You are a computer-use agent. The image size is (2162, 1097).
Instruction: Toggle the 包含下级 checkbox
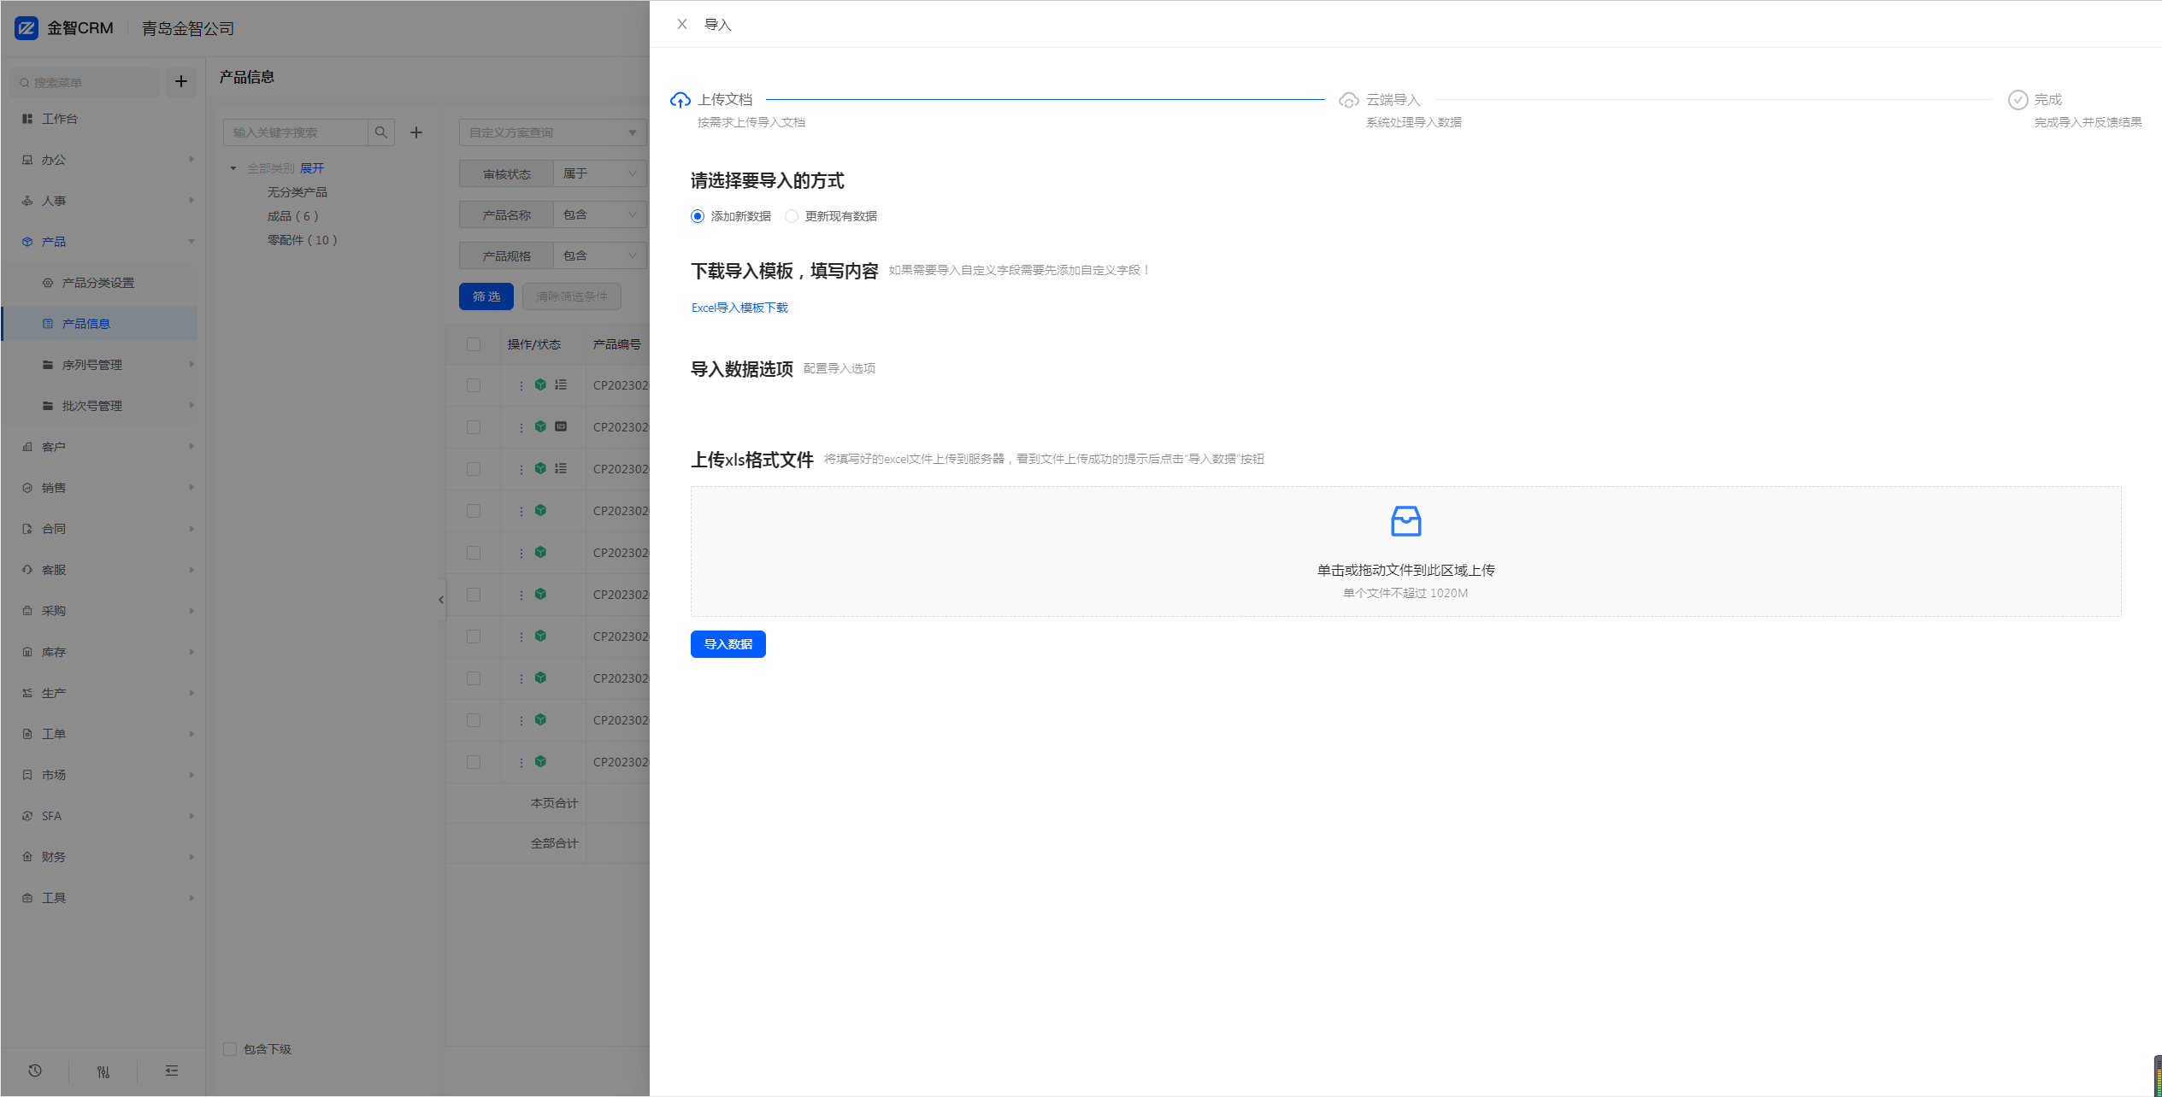[230, 1049]
